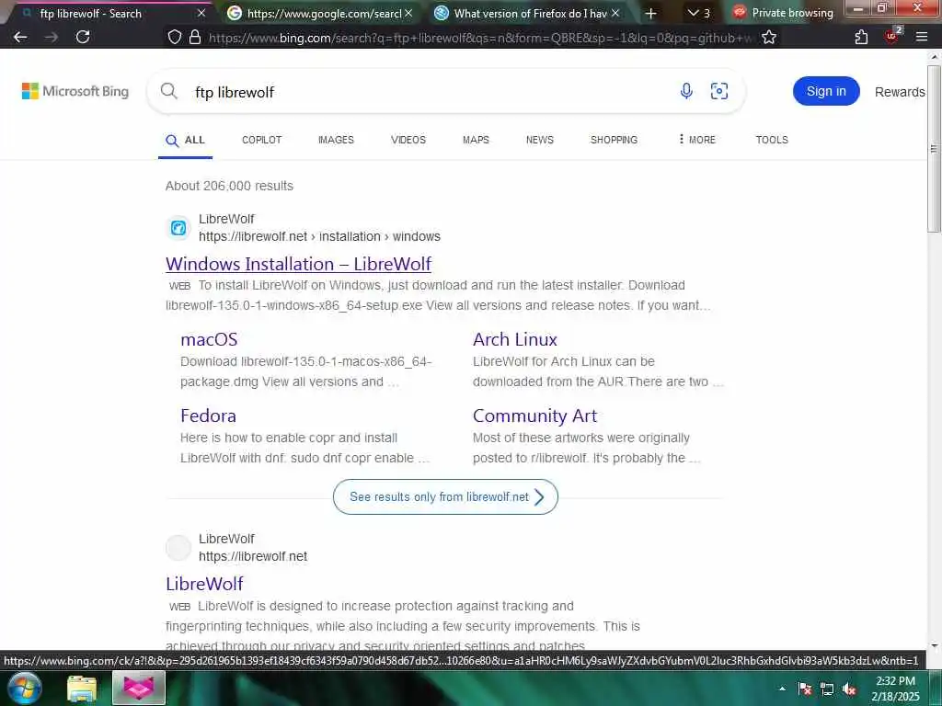Open visual search camera icon
942x706 pixels.
tap(719, 91)
